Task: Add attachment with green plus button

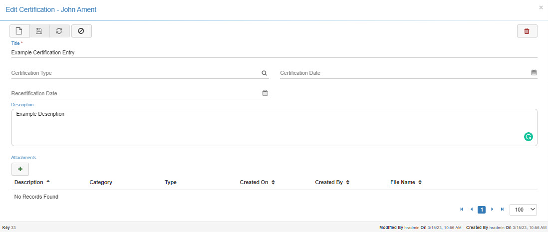Action: (x=20, y=169)
